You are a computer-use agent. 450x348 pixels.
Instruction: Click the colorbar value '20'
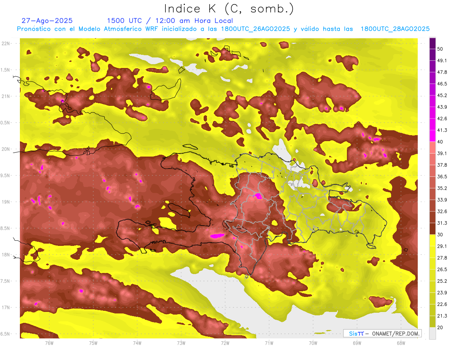coord(440,327)
